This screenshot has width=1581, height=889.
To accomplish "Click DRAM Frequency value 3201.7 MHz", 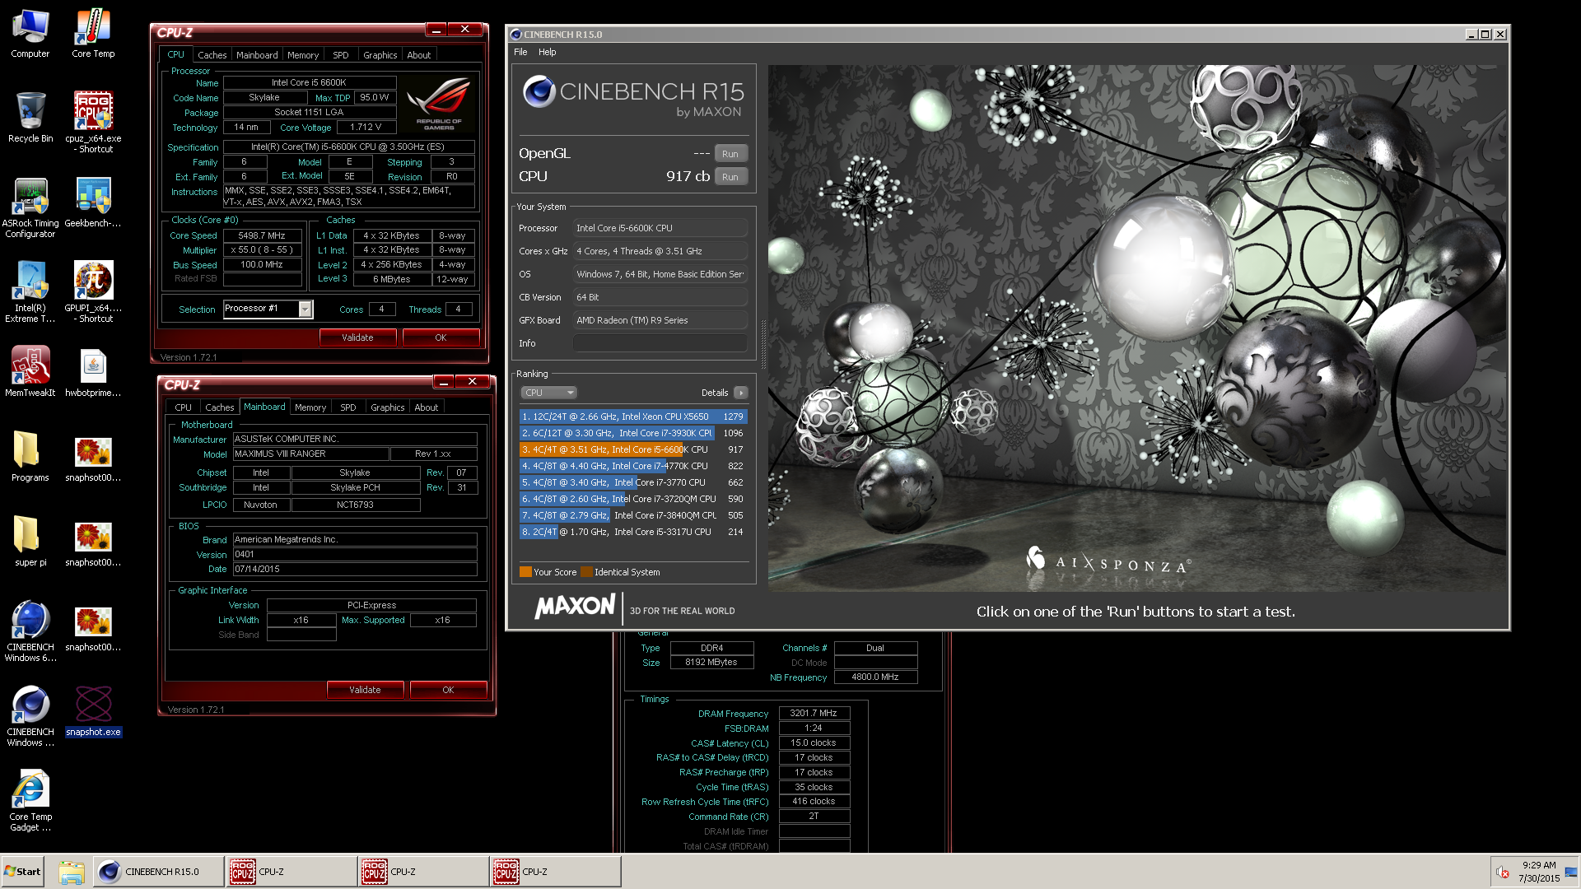I will coord(814,714).
